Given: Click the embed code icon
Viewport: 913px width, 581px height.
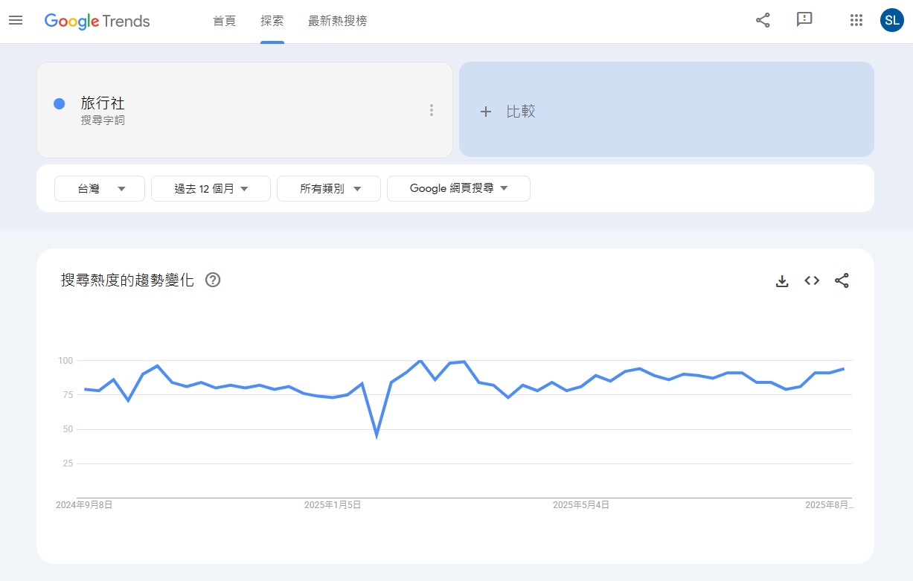Looking at the screenshot, I should tap(812, 280).
